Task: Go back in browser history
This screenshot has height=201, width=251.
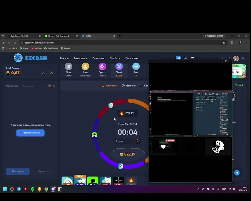Action: pyautogui.click(x=4, y=43)
